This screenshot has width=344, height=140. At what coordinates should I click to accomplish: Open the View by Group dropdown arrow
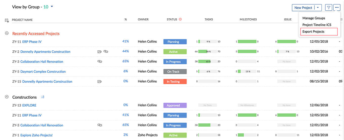point(52,7)
